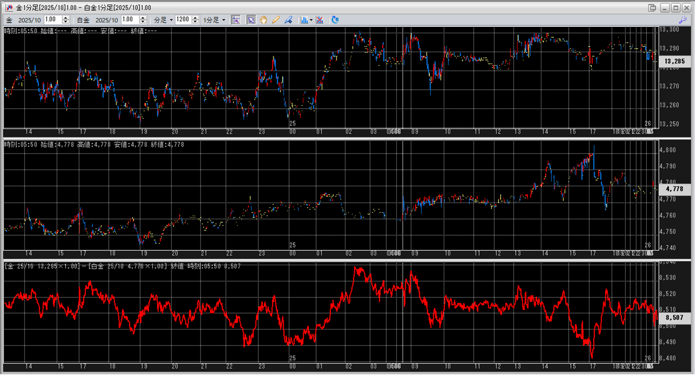Increase the 1200 bar count spinner
695x375 pixels.
[x=195, y=18]
